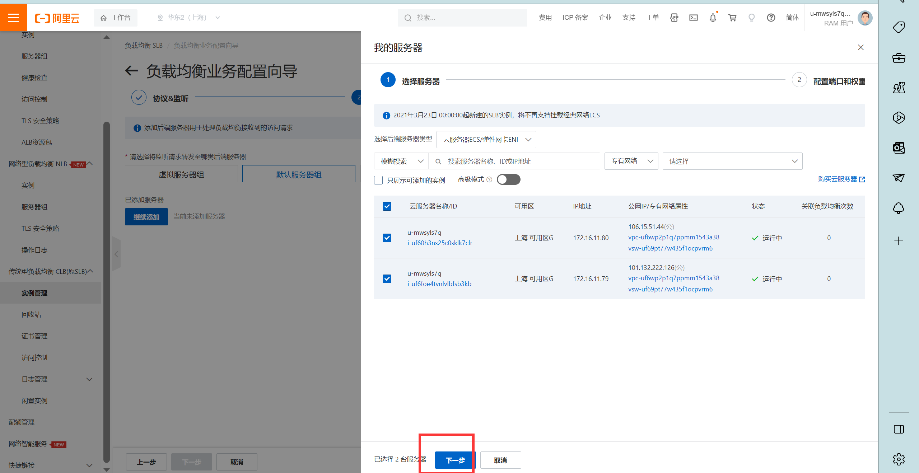Focus the top 搜索 input box

point(462,18)
